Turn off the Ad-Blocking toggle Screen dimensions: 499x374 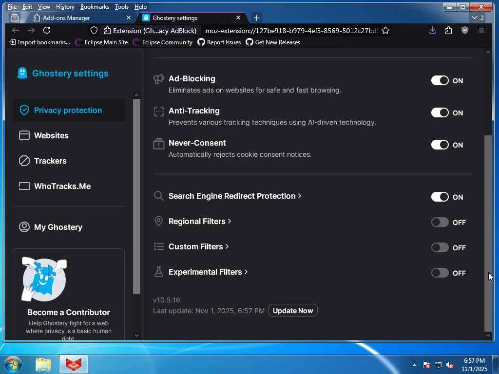pyautogui.click(x=440, y=80)
